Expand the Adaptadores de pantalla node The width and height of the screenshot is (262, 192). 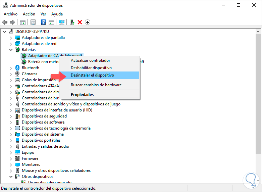coord(11,38)
